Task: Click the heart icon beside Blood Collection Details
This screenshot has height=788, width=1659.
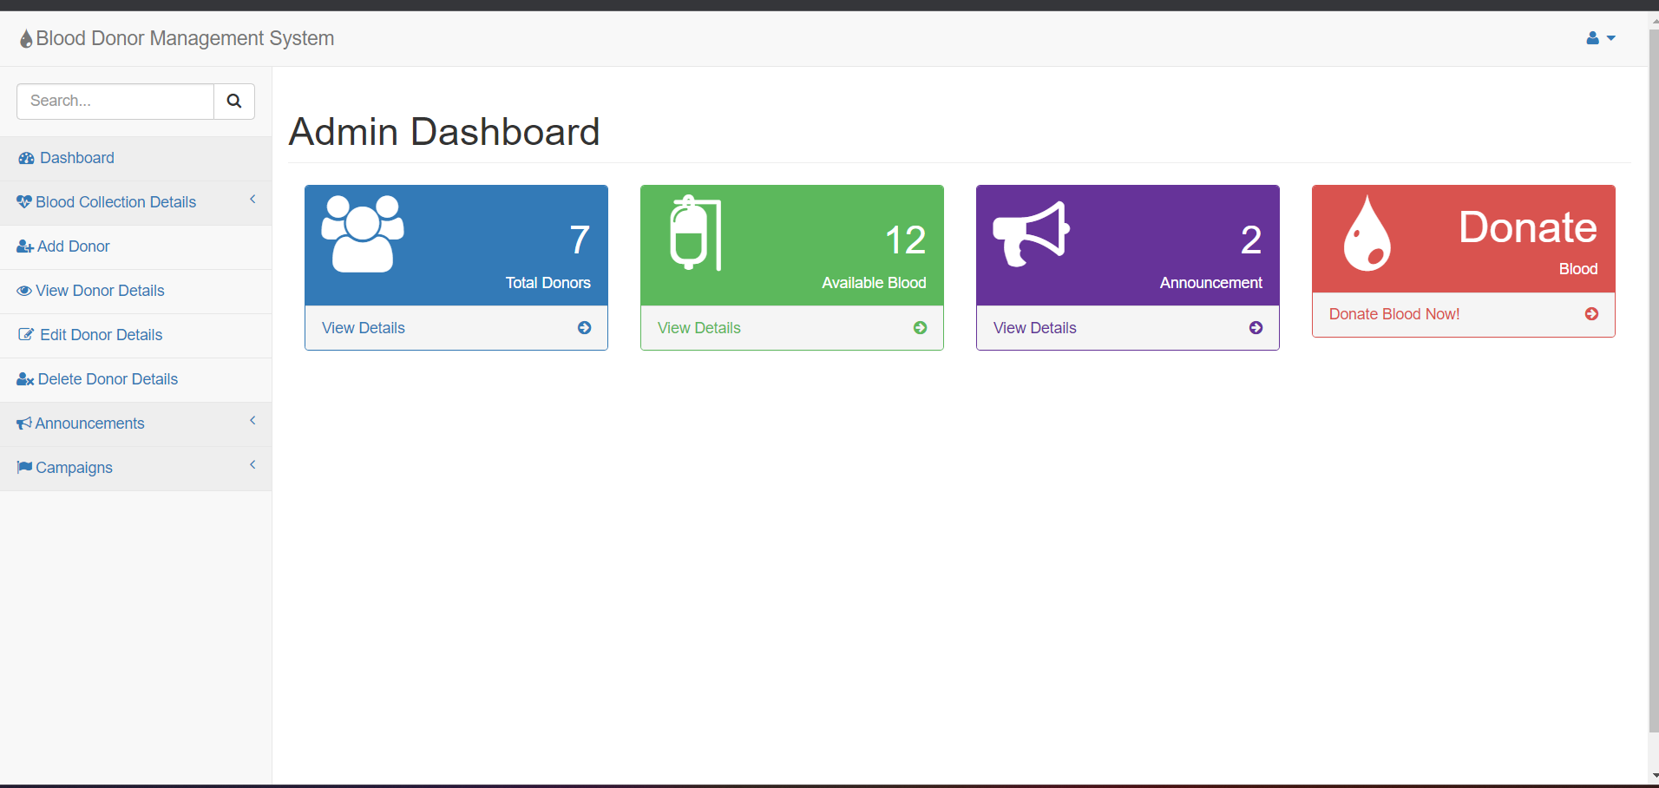Action: [x=23, y=201]
